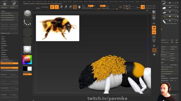Click the round icon left of Focal Shift

coord(120,7)
